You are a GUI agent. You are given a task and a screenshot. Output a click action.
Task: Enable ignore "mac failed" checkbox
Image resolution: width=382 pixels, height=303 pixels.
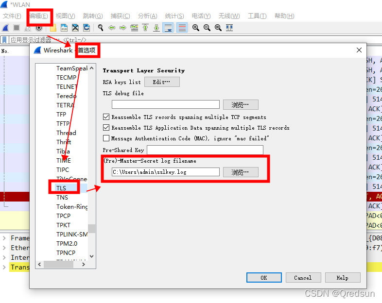coord(106,138)
